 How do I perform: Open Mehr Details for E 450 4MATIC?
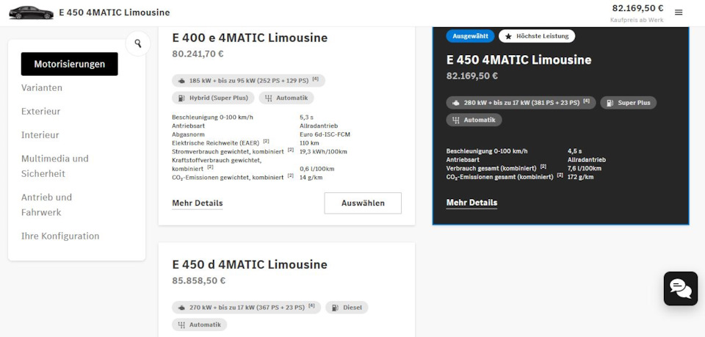[x=471, y=203]
